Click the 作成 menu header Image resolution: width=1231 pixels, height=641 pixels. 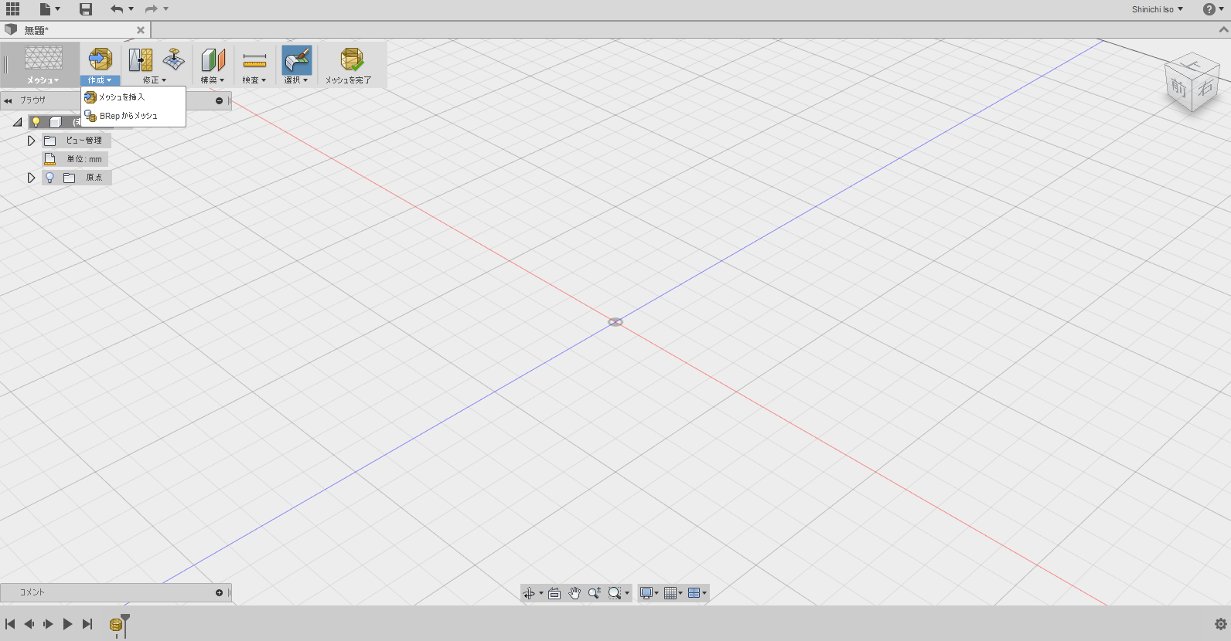pos(100,80)
